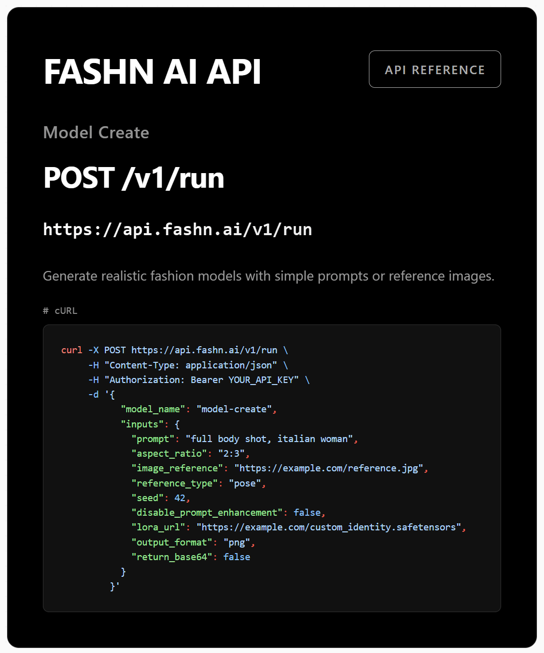Click the disable_prompt_enhancement false value

click(307, 513)
